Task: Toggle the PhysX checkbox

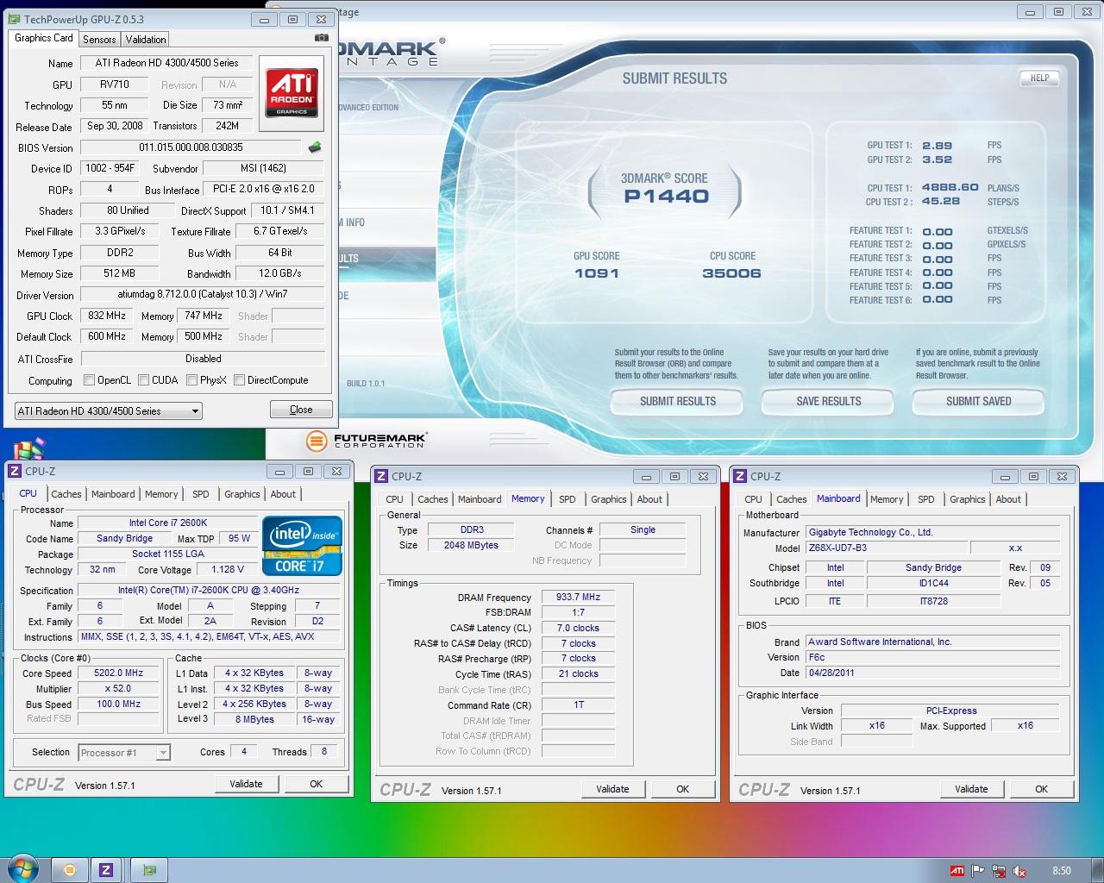Action: 191,379
